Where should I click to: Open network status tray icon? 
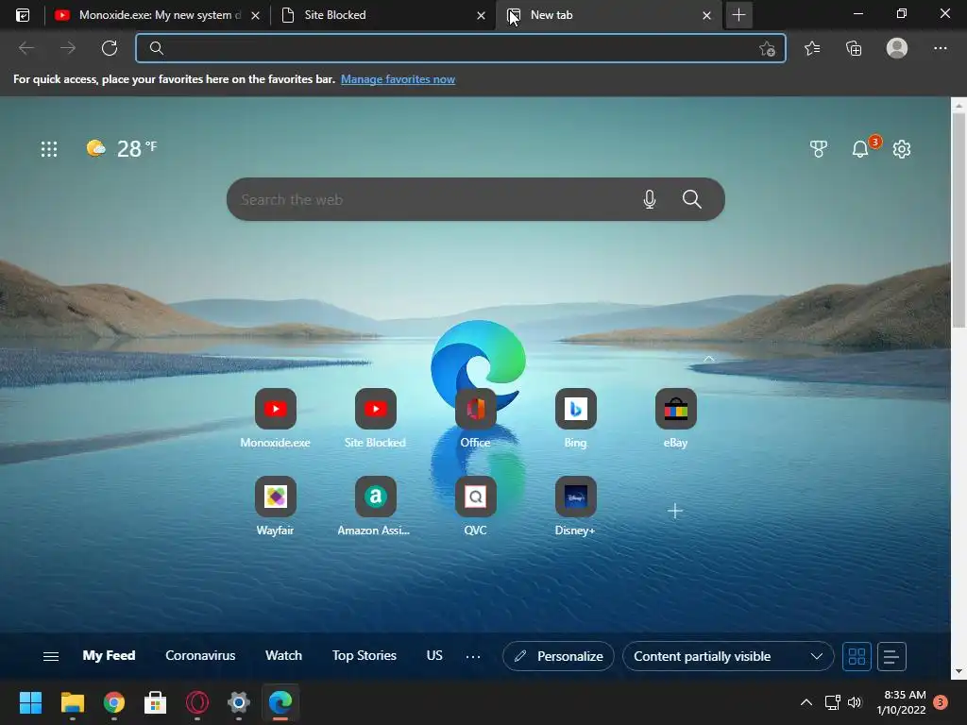(833, 702)
